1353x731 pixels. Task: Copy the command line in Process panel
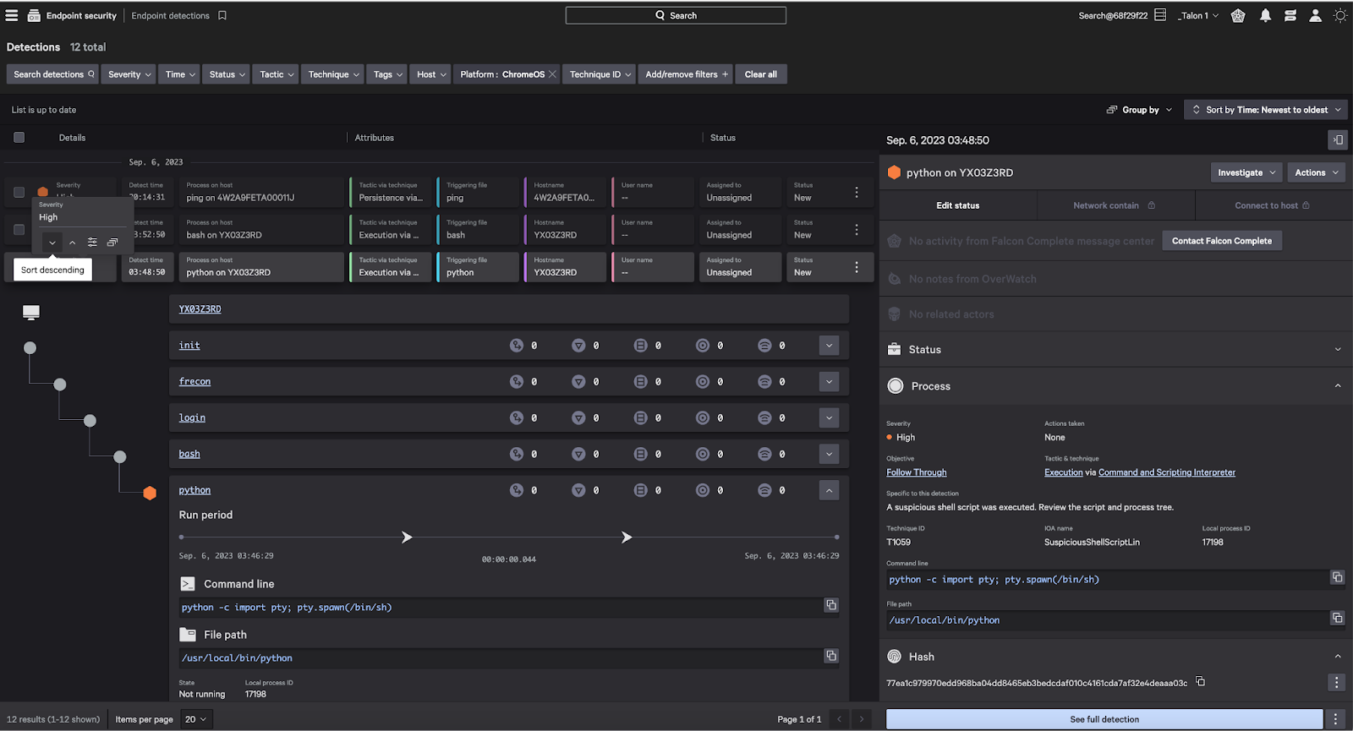[x=1337, y=577]
